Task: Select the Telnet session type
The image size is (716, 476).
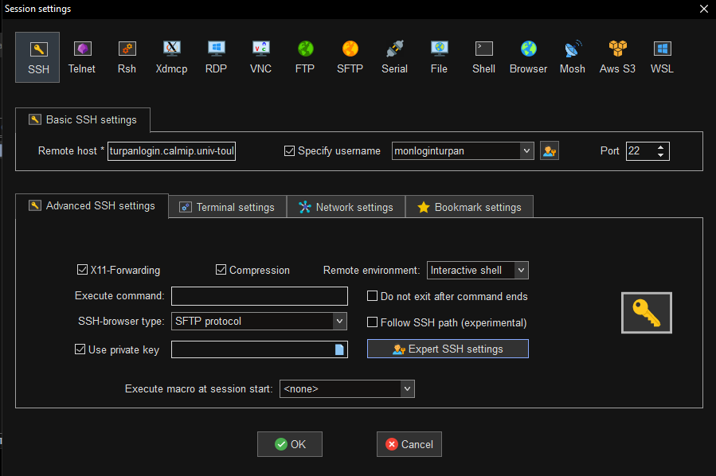Action: pos(81,56)
